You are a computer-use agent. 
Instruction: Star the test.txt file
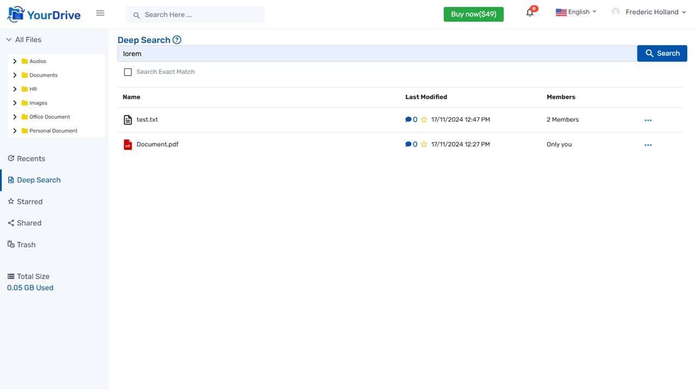click(424, 119)
